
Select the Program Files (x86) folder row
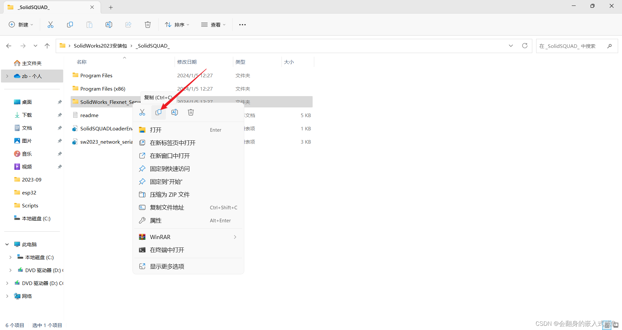tap(191, 89)
